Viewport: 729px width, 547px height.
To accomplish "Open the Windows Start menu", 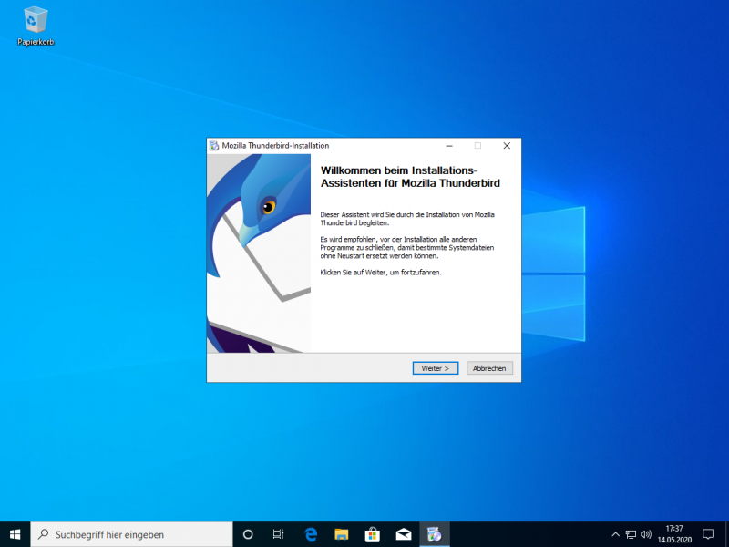I will click(15, 534).
